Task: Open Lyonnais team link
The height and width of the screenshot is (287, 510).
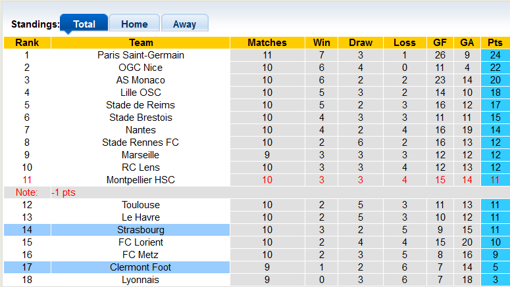Action: coord(140,280)
